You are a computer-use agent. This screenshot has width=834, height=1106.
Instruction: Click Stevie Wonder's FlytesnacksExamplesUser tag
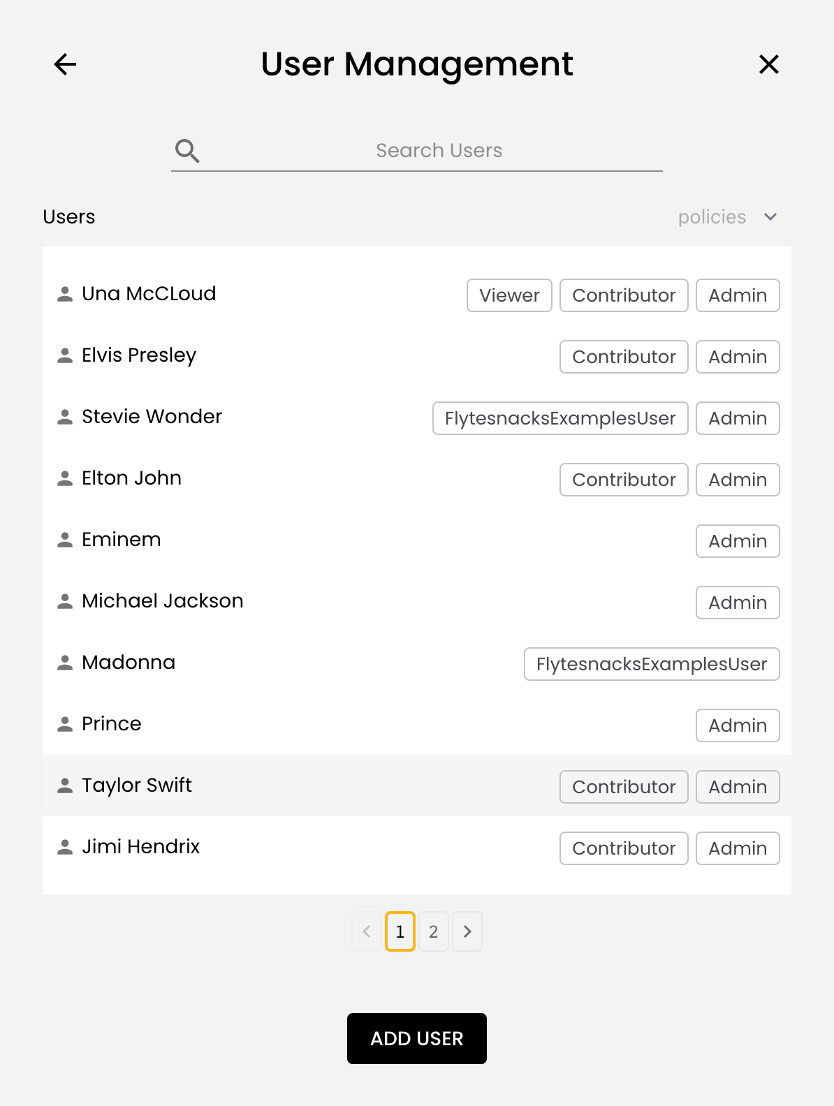pyautogui.click(x=559, y=418)
